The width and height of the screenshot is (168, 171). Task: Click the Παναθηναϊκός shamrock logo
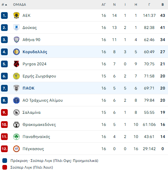coord(16,137)
